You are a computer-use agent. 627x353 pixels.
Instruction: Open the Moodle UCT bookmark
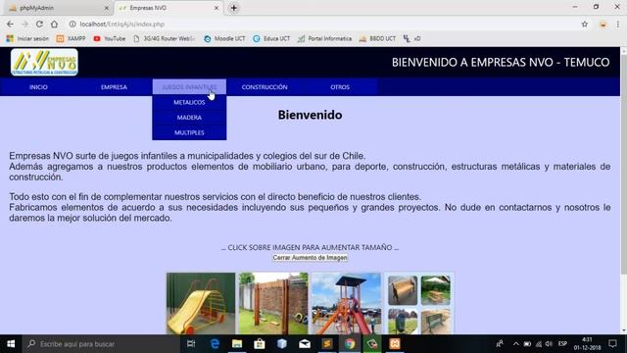(224, 38)
